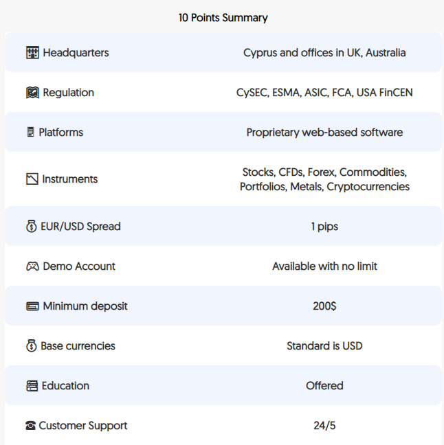Click the Regulation map icon
Viewport: 444px width, 445px height.
[32, 93]
